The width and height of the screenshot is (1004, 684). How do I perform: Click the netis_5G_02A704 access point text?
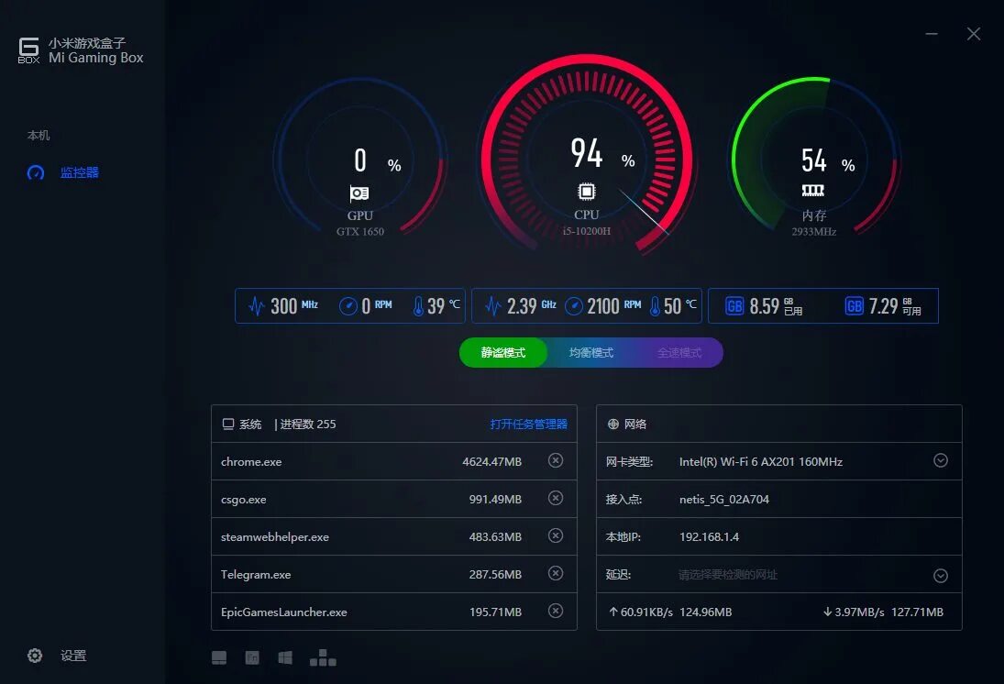[724, 500]
